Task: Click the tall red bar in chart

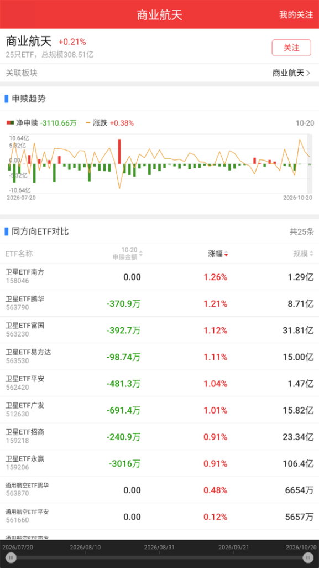Action: pos(119,152)
